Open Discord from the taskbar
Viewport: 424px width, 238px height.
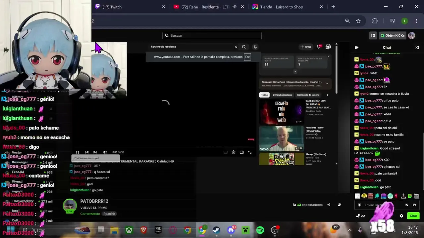pos(231,230)
